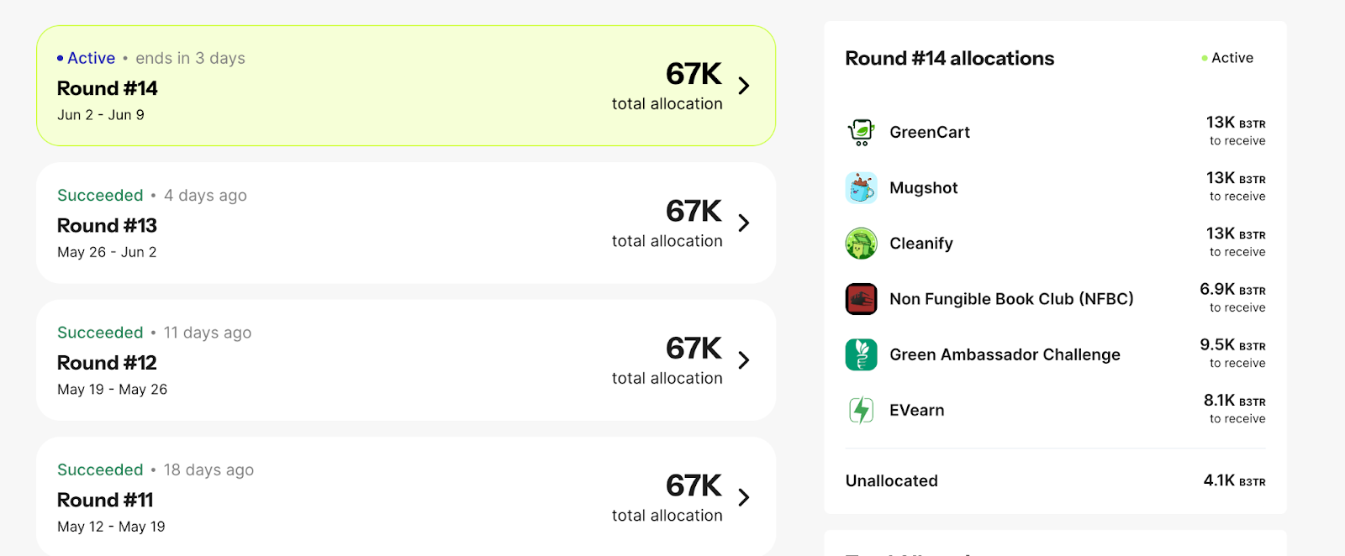This screenshot has height=556, width=1345.
Task: Select the Round #12 title
Action: coord(108,363)
